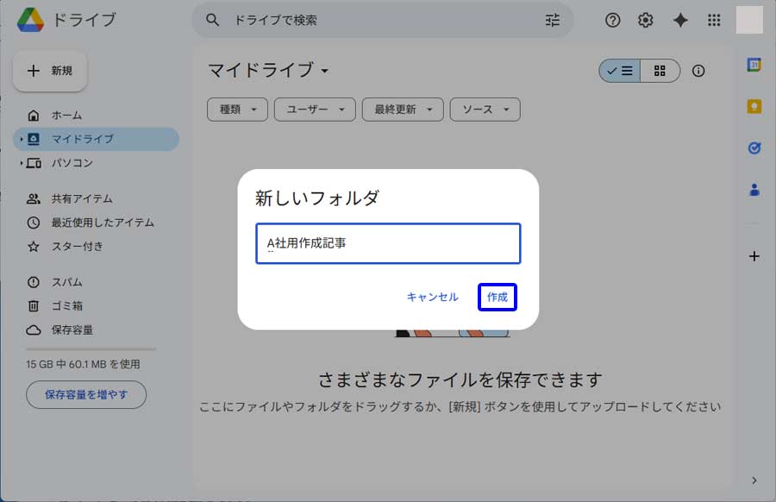The height and width of the screenshot is (502, 776).
Task: Switch to list layout view
Action: click(620, 71)
